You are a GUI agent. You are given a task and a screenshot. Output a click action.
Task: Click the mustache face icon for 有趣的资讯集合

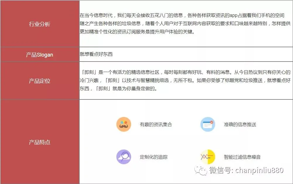[x=124, y=125]
